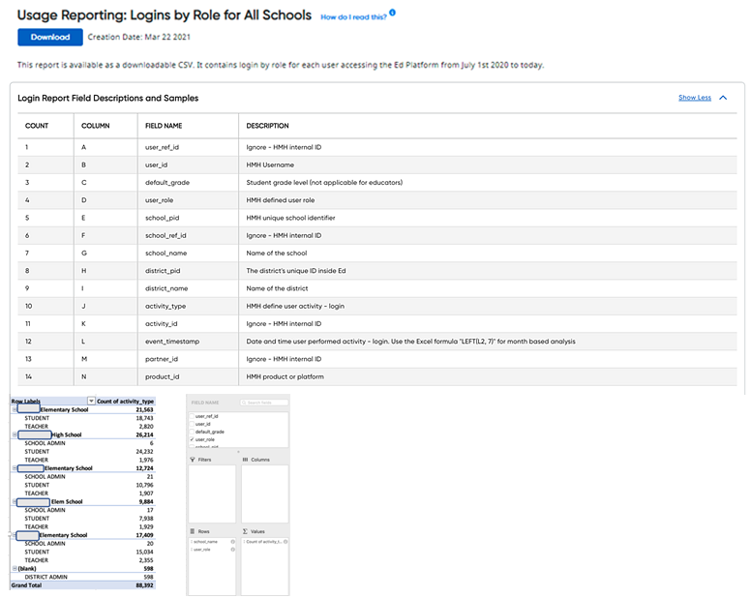Screen dimensions: 751x598
Task: Click the FIELD NAME column header
Action: [x=164, y=126]
